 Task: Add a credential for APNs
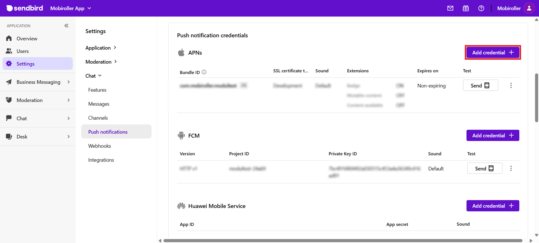click(x=493, y=52)
